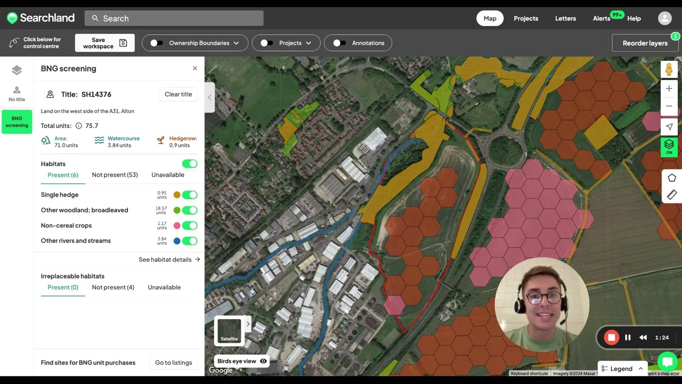Click the Watercourse waves icon
The height and width of the screenshot is (384, 682).
point(99,141)
